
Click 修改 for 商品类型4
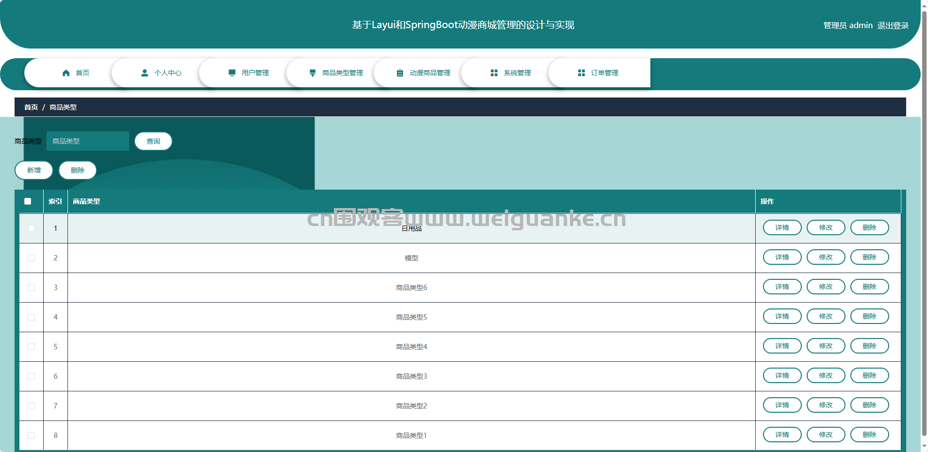(826, 346)
